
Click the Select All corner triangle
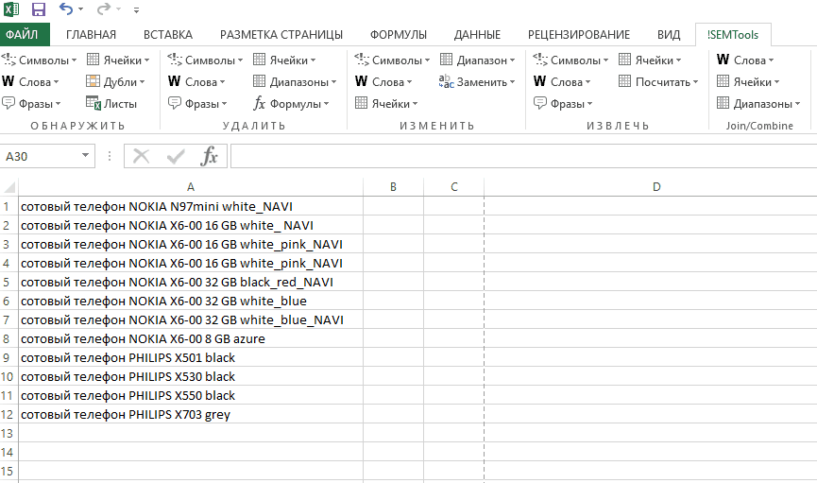pos(9,187)
